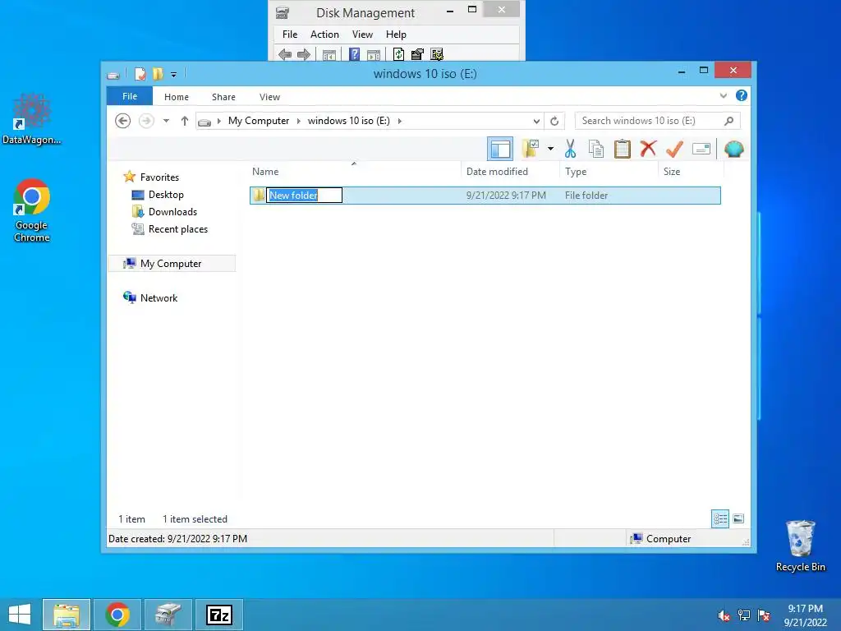Click windows 10 iso (E:) breadcrumb

pyautogui.click(x=348, y=121)
